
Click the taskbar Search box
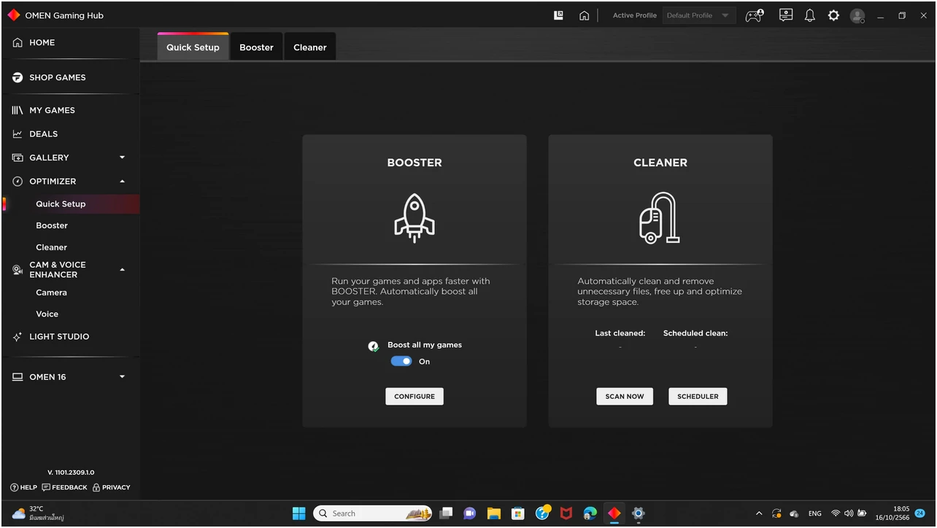pos(372,513)
